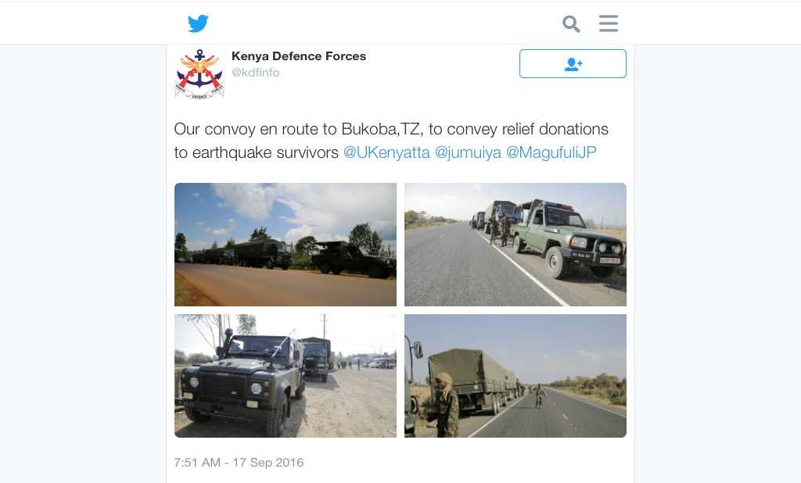Open the Kenya Defence Forces profile name
The image size is (801, 483).
click(299, 56)
